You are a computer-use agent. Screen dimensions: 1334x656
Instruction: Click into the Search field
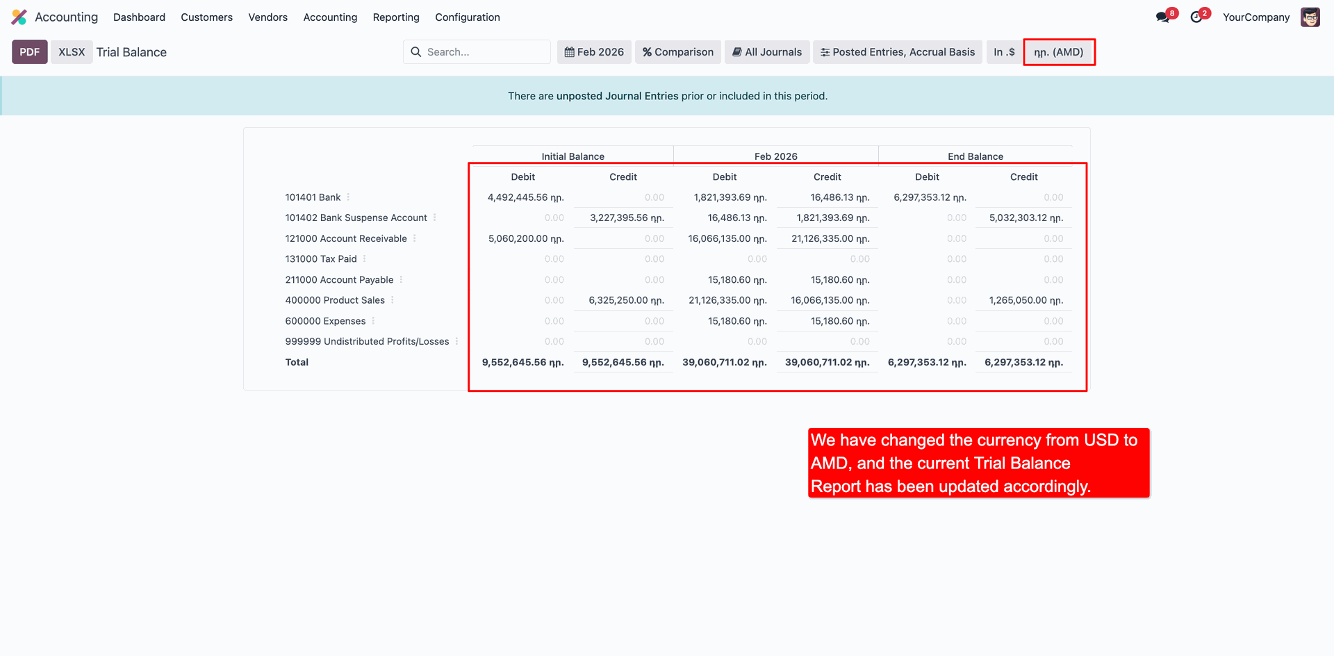click(483, 52)
